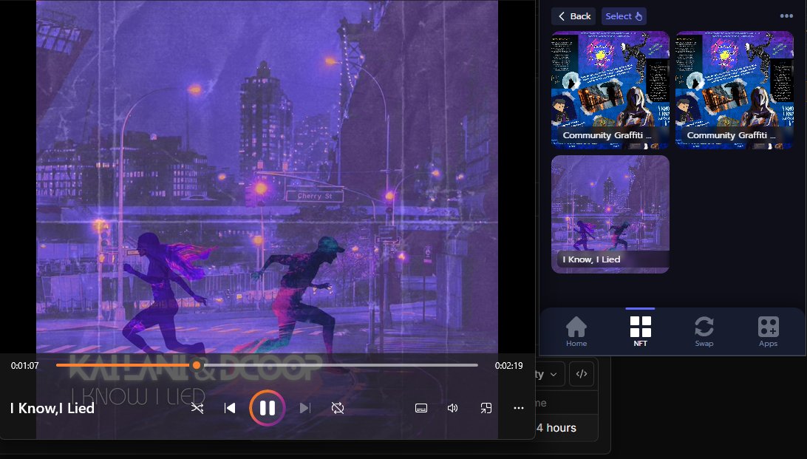Toggle shuffle in media player
This screenshot has width=807, height=459.
tap(197, 408)
